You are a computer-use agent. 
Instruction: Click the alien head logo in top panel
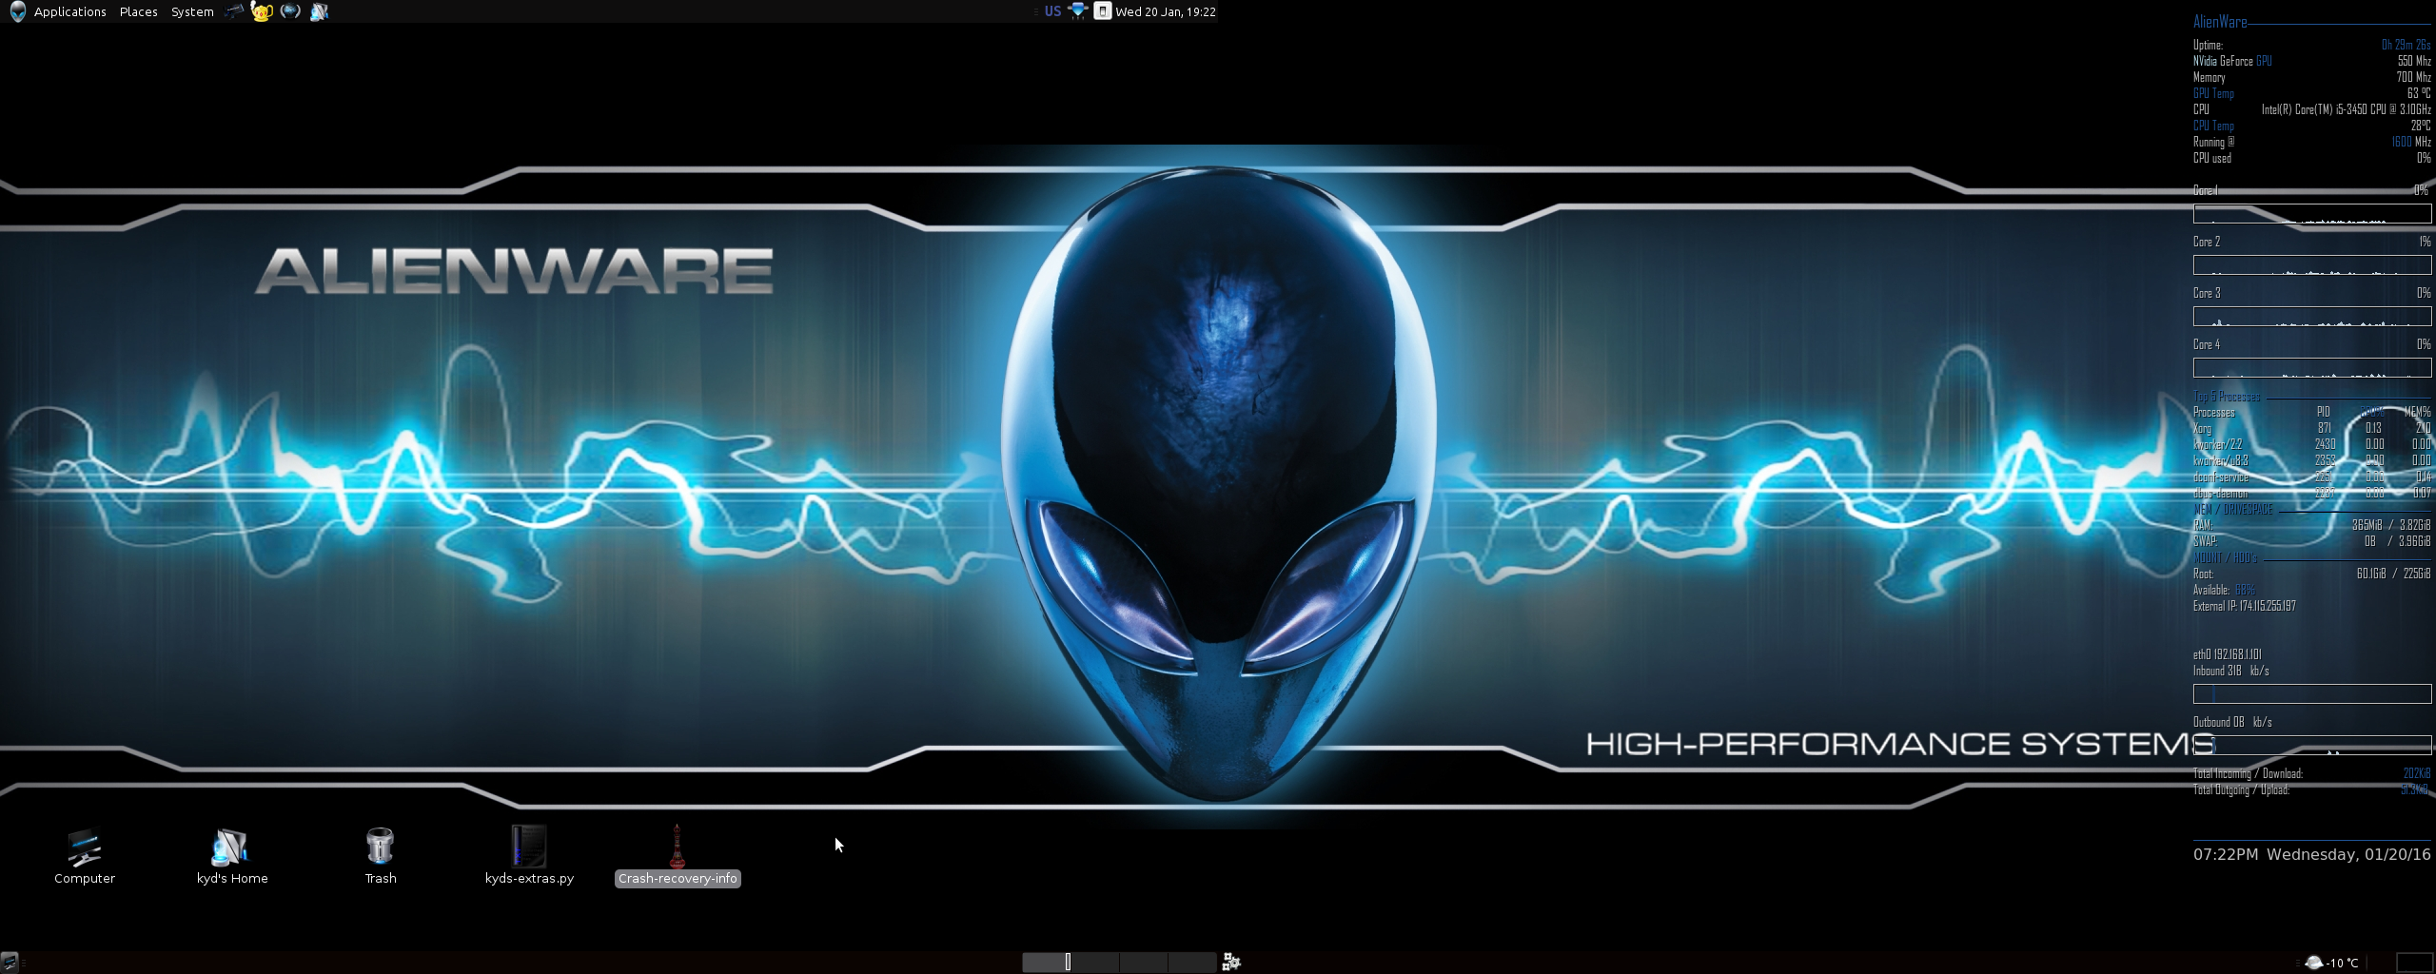click(x=17, y=11)
